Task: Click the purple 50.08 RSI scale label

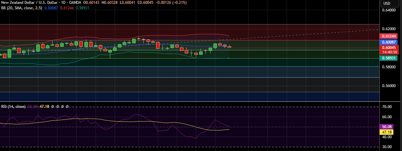Action: pyautogui.click(x=387, y=127)
